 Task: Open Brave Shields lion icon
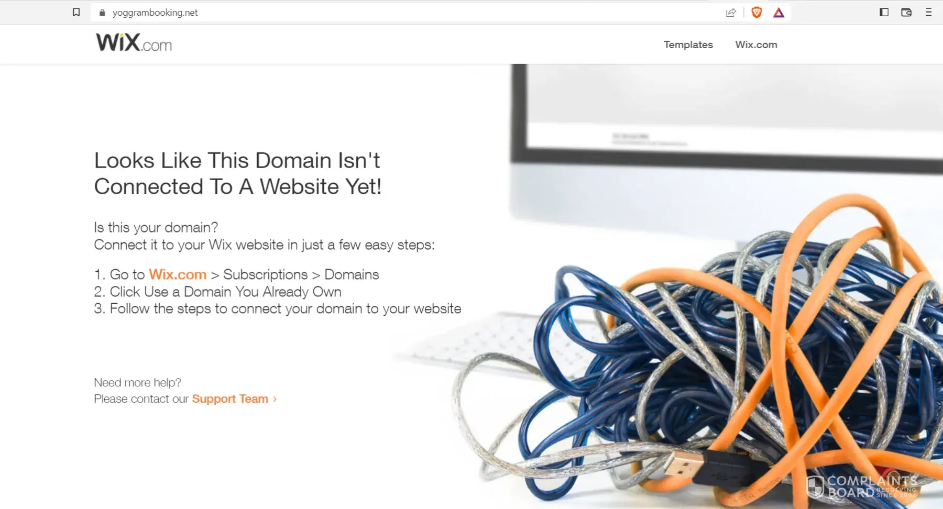(756, 13)
